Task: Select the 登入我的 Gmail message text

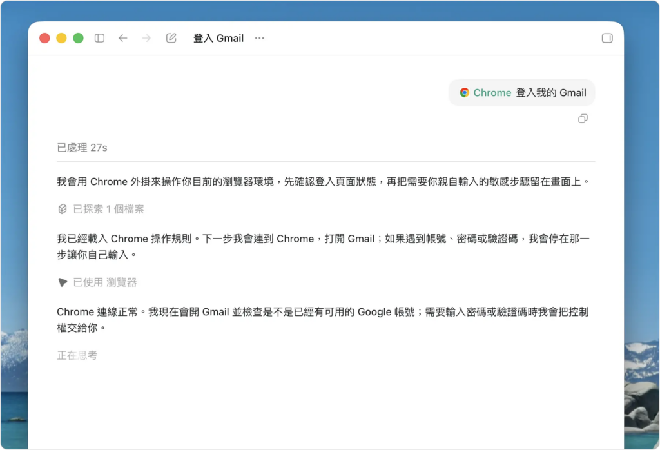Action: pos(551,93)
